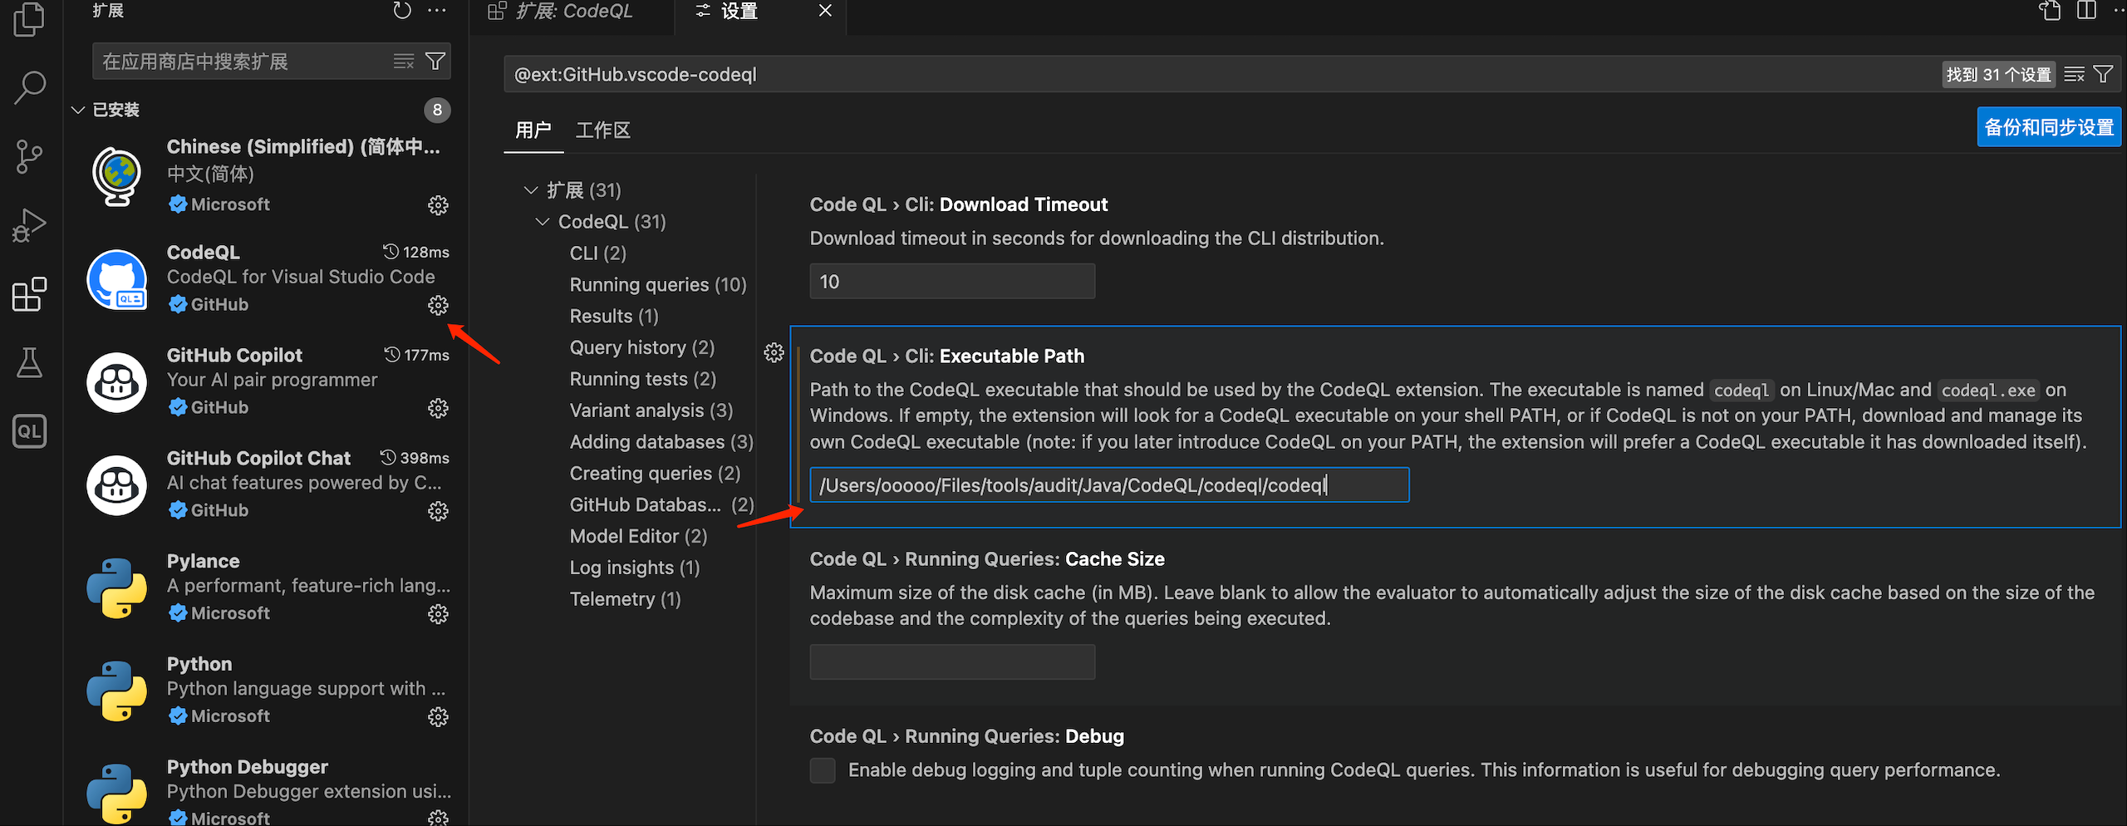Open the CodeQL (QL) view in activity bar

tap(30, 431)
